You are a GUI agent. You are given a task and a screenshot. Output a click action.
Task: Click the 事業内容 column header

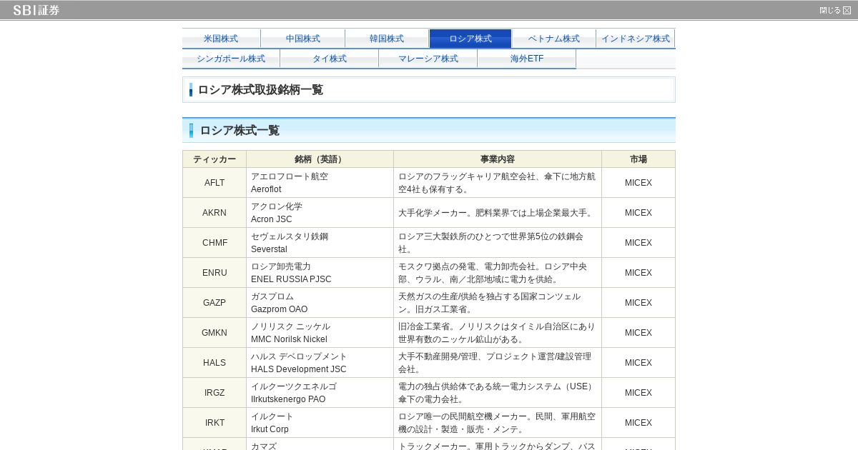(x=498, y=159)
